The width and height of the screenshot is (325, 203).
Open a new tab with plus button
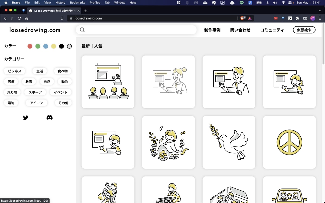click(x=86, y=11)
